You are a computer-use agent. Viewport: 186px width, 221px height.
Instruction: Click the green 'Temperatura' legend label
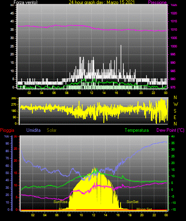(137, 130)
